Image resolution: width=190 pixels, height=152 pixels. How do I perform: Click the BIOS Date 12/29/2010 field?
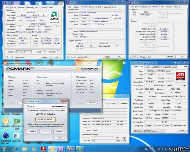(101, 37)
